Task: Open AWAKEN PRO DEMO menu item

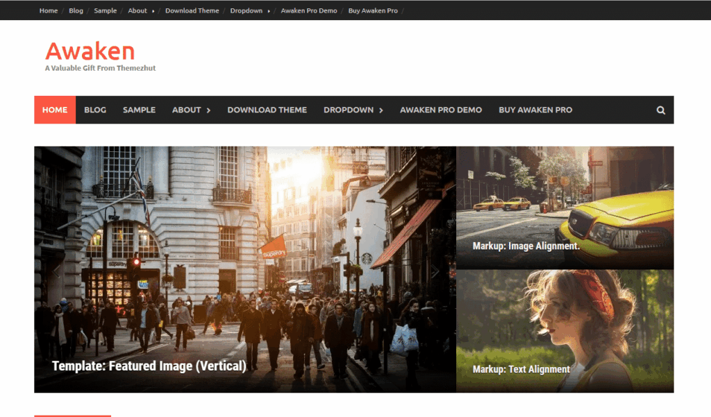Action: [441, 110]
